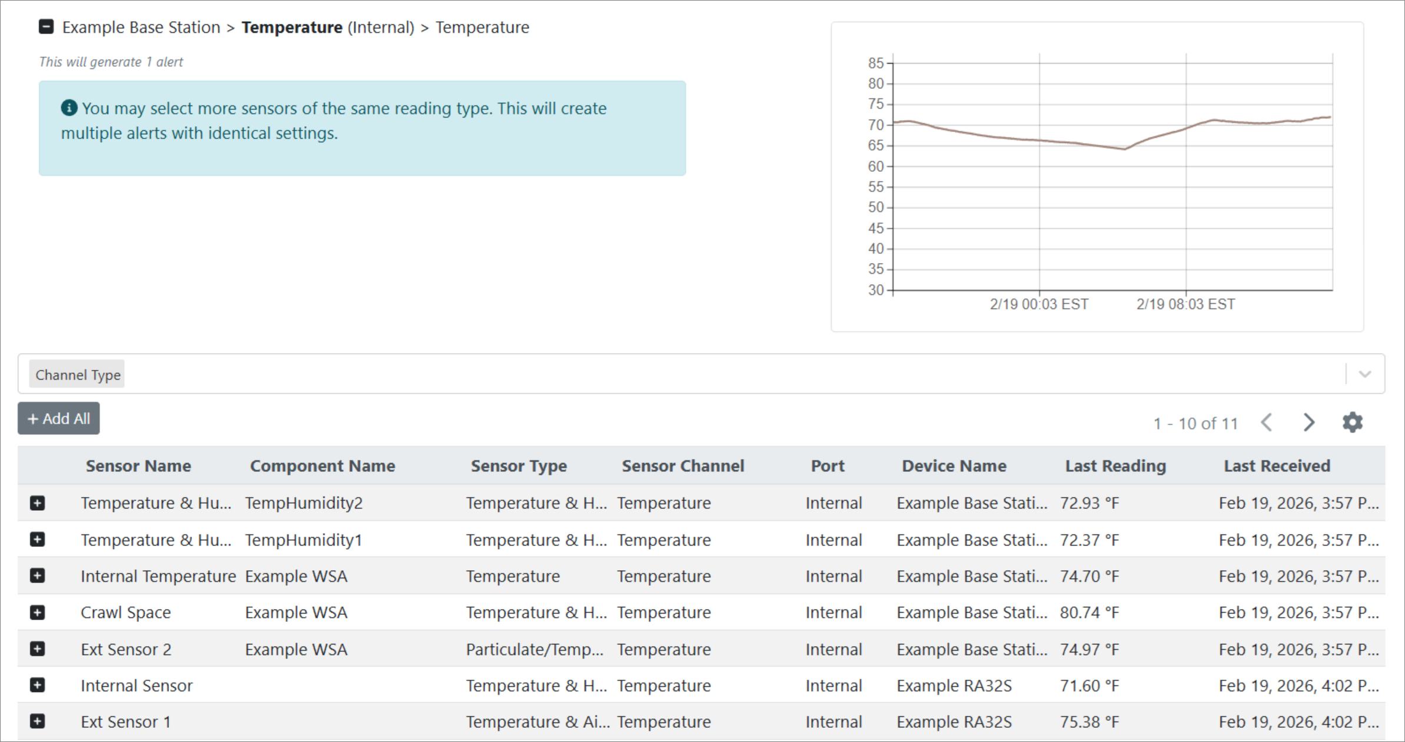The height and width of the screenshot is (742, 1405).
Task: Click inside the Channel Type filter field
Action: pyautogui.click(x=706, y=374)
